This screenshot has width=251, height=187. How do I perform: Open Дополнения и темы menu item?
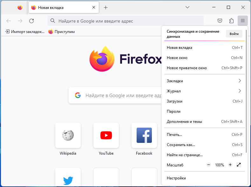(205, 122)
